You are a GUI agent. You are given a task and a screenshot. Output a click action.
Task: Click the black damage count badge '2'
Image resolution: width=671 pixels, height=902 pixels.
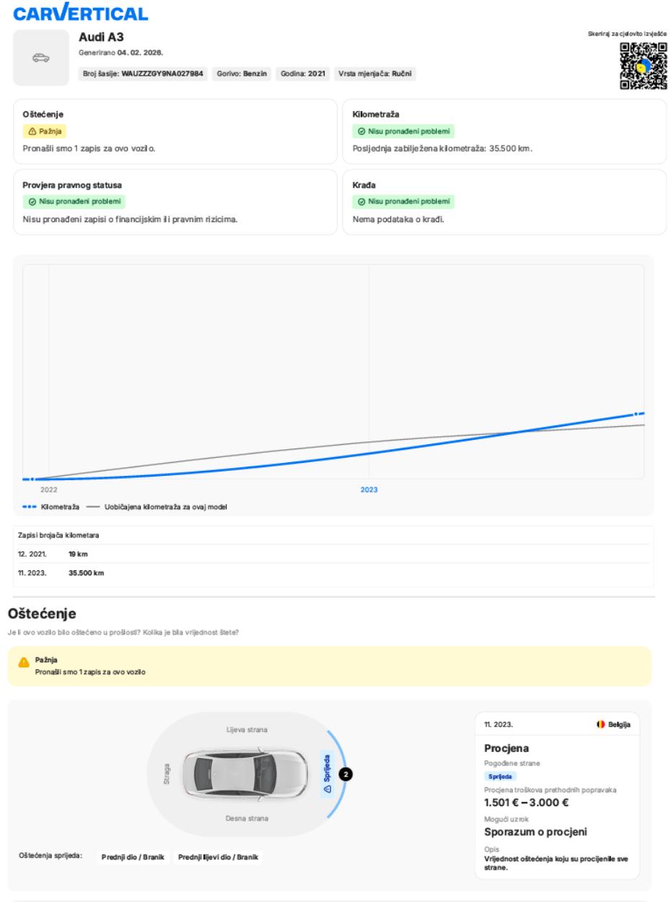tap(347, 774)
